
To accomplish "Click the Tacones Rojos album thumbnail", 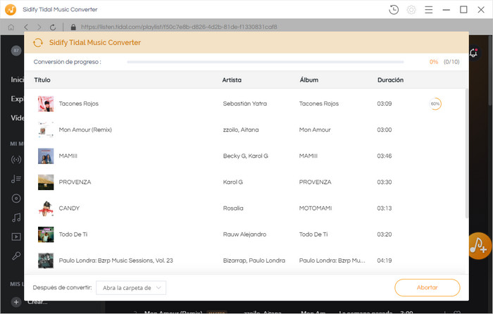I will pos(46,103).
